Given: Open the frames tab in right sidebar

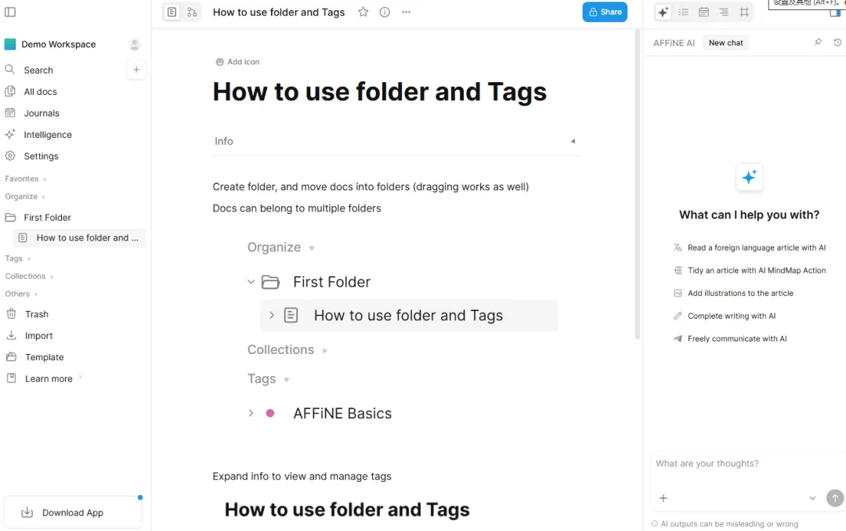Looking at the screenshot, I should pyautogui.click(x=744, y=12).
